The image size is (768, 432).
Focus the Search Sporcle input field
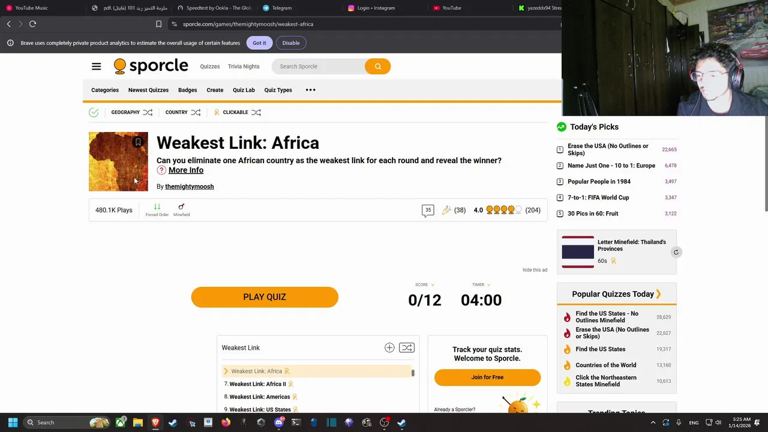coord(319,66)
